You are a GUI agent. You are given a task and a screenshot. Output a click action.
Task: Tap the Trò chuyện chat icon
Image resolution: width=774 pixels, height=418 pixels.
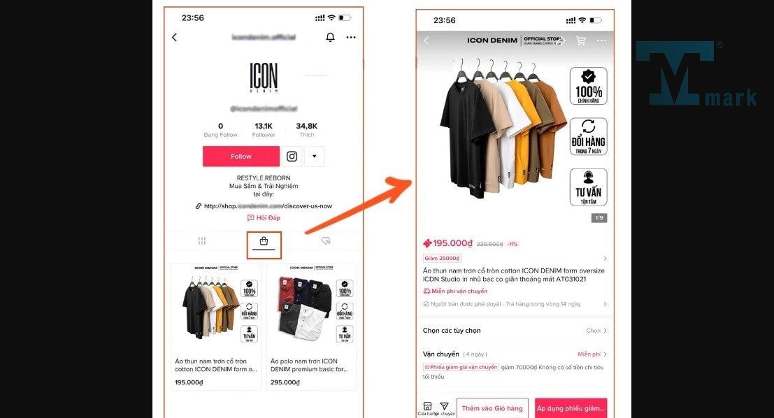(x=444, y=408)
